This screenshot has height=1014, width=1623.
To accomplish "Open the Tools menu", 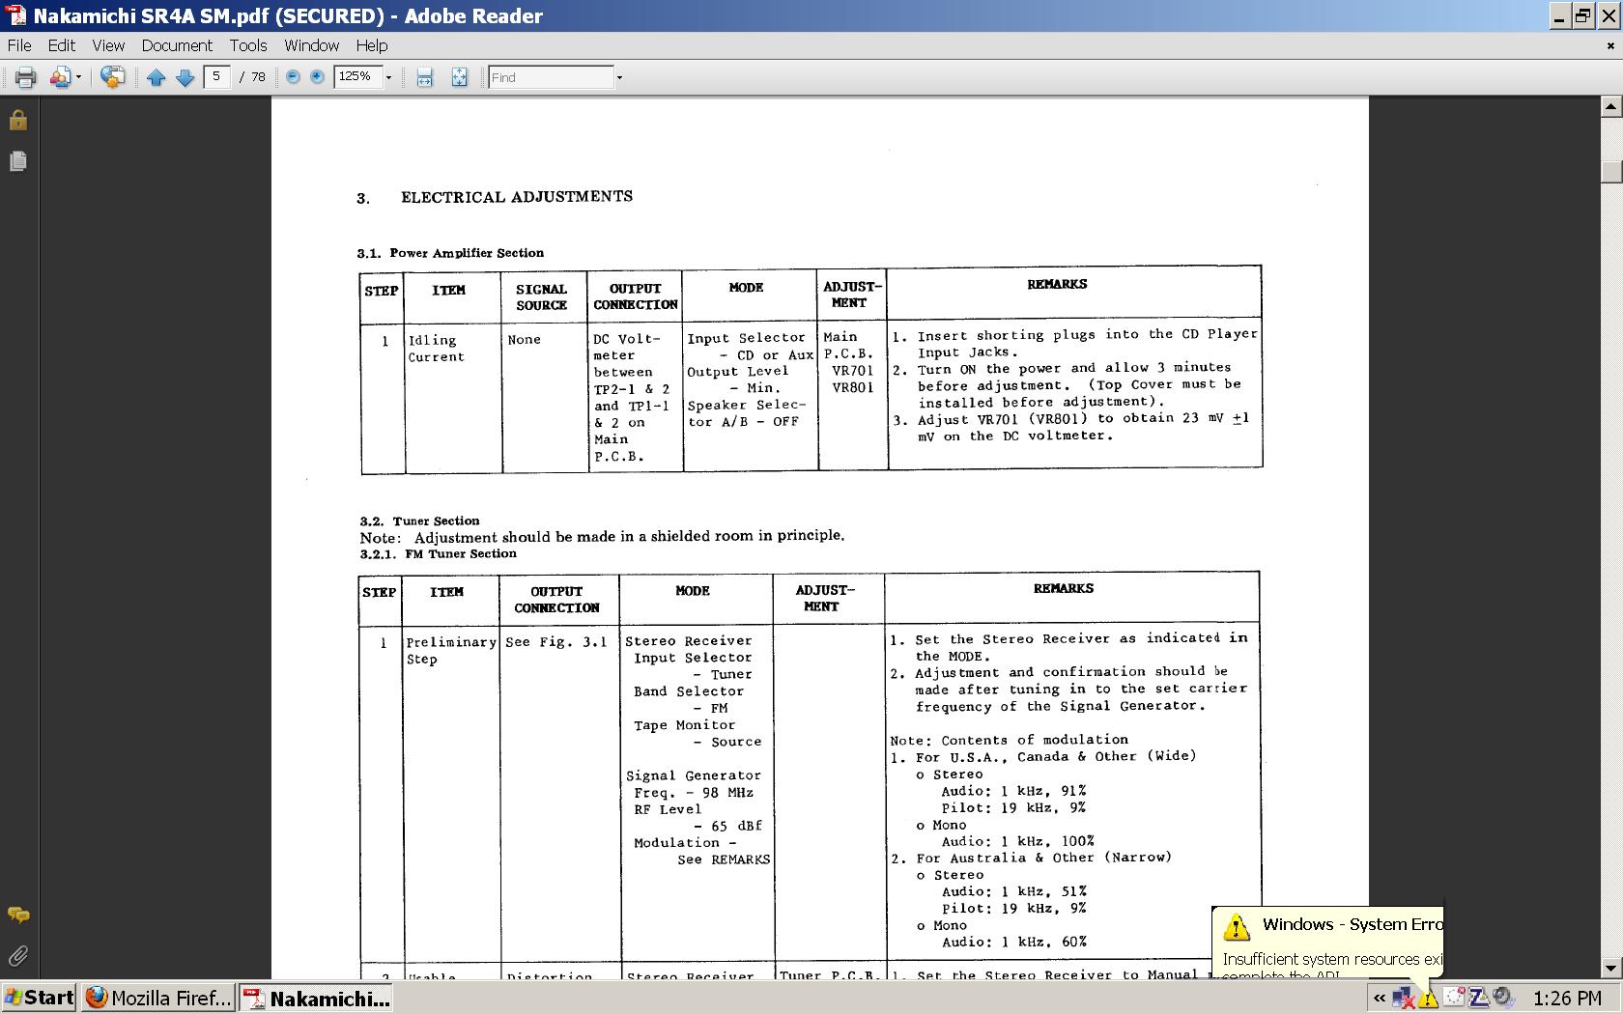I will coord(248,45).
